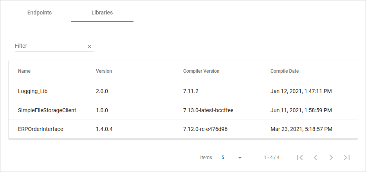Clear the filter with the X icon
Viewport: 366px width, 172px height.
click(89, 47)
